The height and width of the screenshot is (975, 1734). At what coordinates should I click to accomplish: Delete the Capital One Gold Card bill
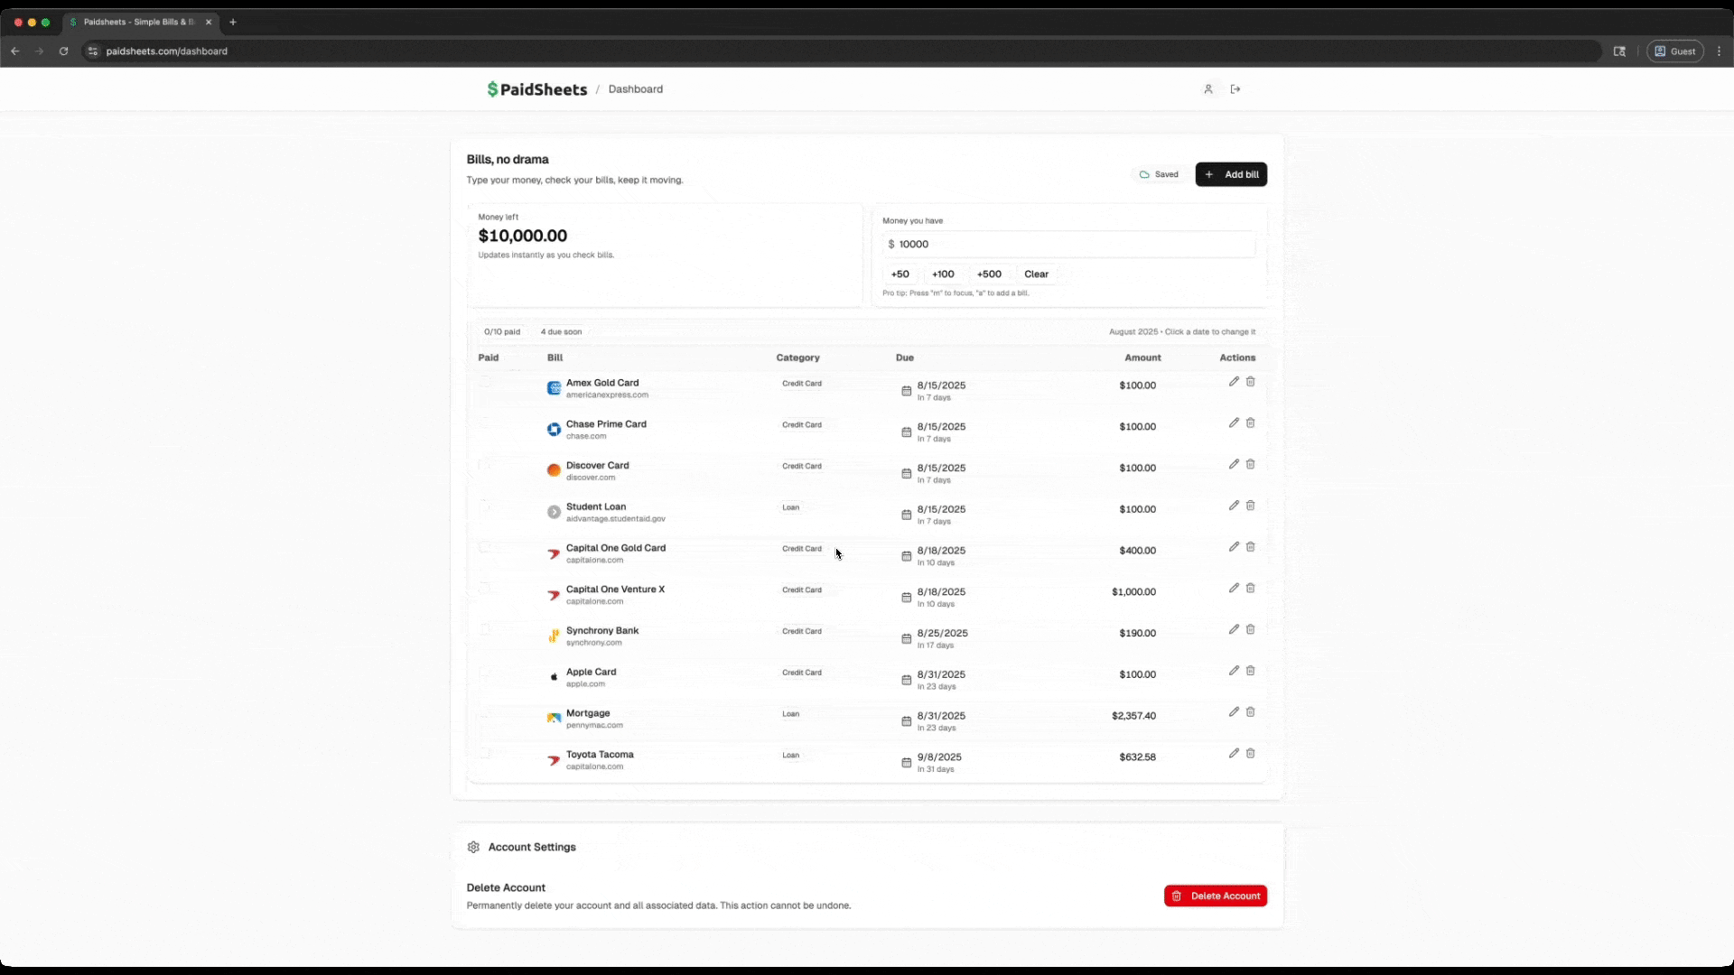pyautogui.click(x=1251, y=547)
